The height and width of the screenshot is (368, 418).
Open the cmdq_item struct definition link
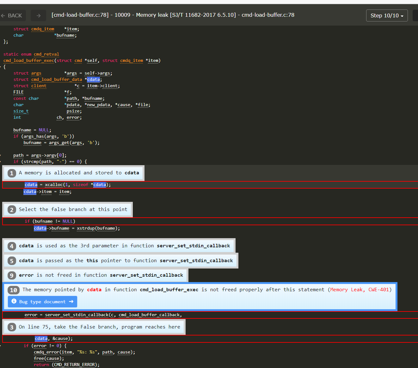(43, 29)
